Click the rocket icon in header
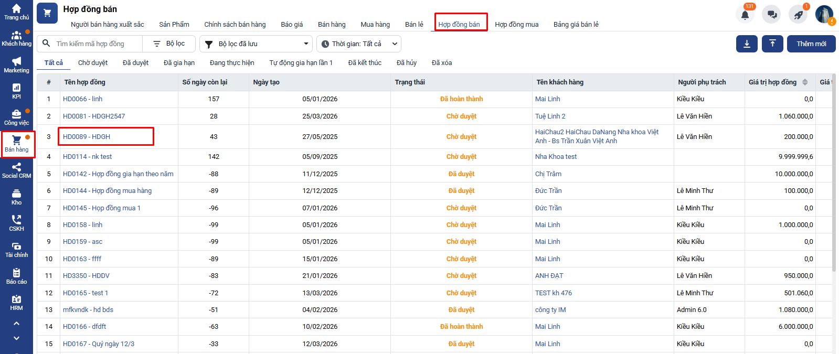 [798, 15]
